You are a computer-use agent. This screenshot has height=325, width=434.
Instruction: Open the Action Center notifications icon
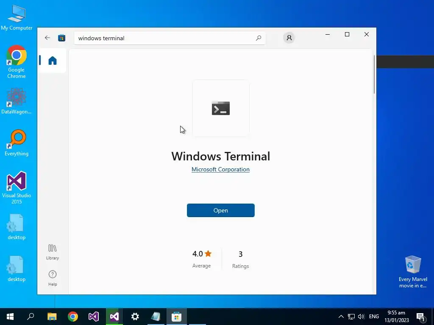[420, 317]
